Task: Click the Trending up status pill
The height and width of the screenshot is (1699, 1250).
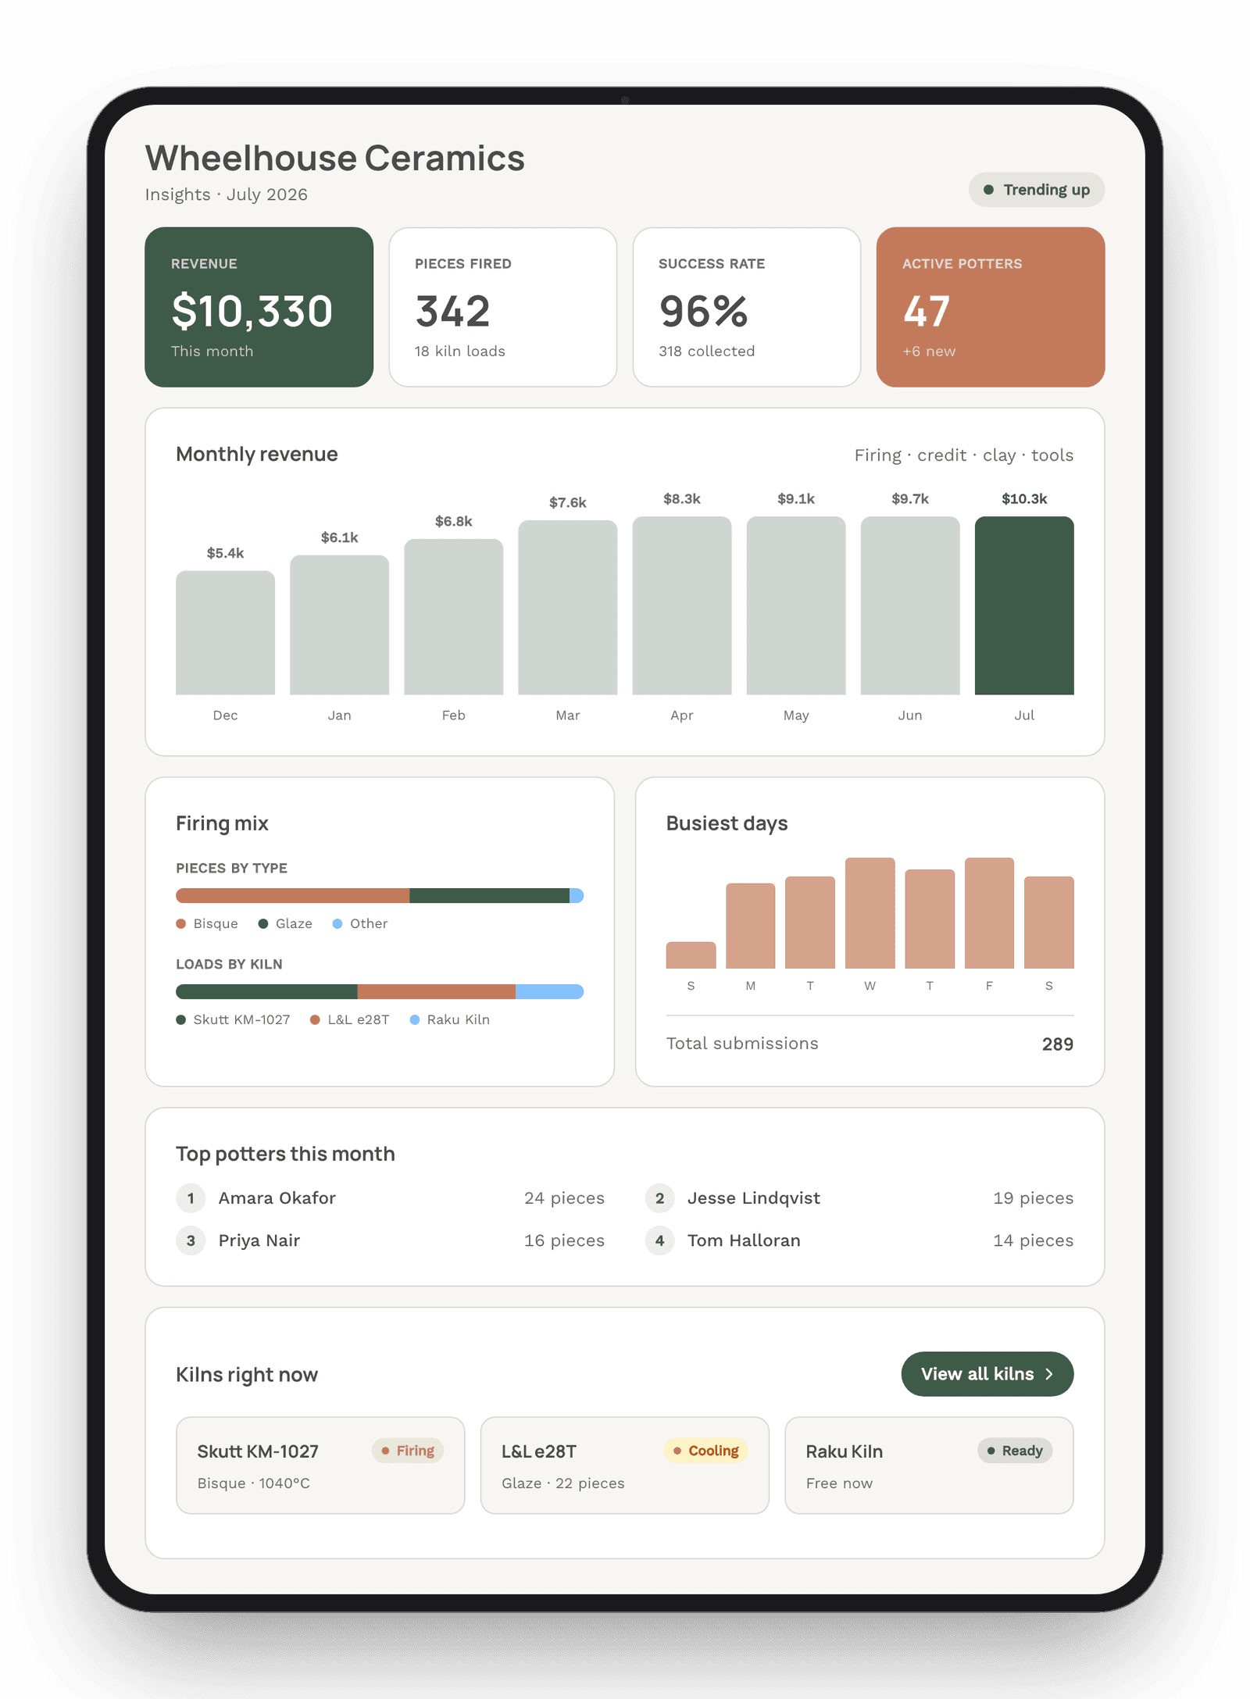Action: coord(1036,190)
